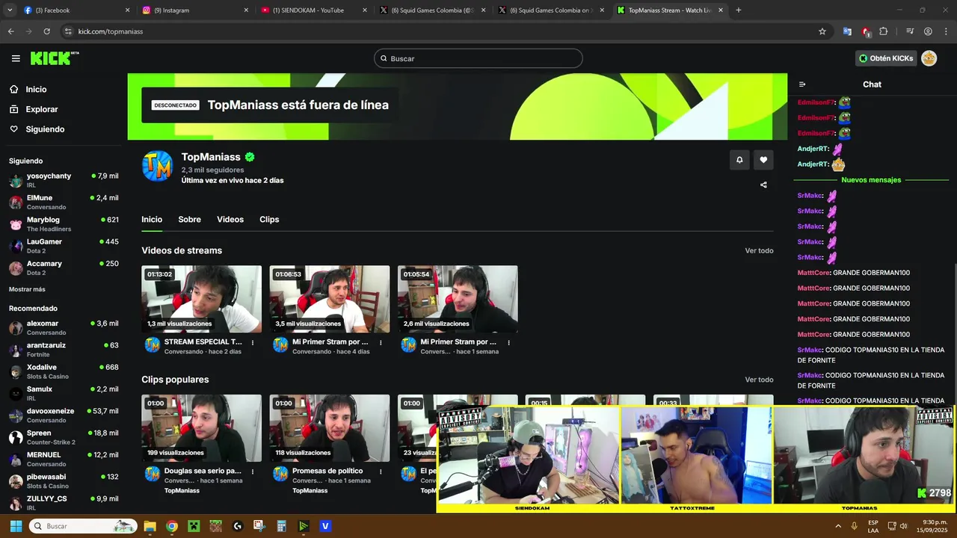Open the Chrome profile icon

point(928,31)
